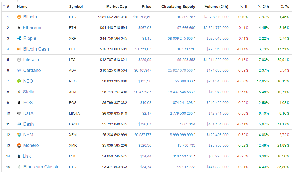Open the Litecoin name link

pos(31,60)
